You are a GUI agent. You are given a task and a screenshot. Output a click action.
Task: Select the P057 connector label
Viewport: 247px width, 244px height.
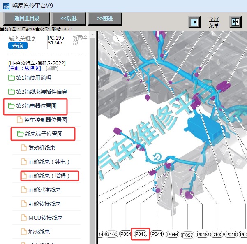[x=187, y=235]
